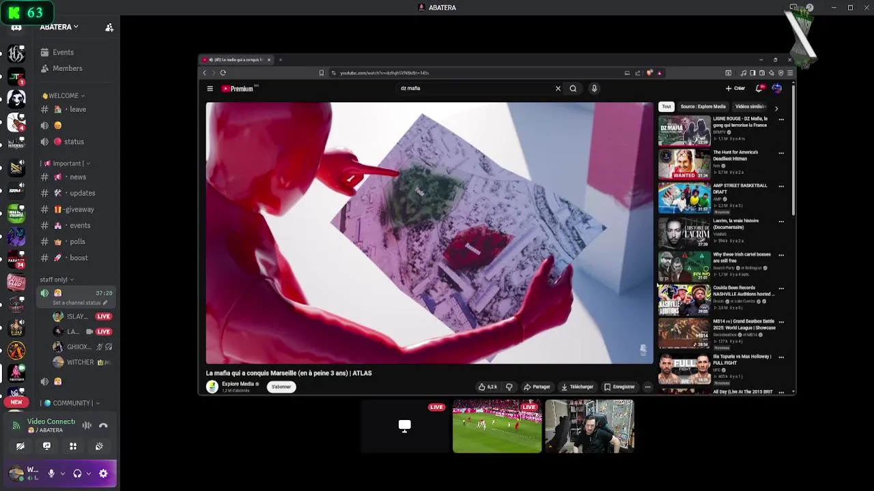This screenshot has height=491, width=874.
Task: Show more filter chips with right arrow
Action: (x=776, y=108)
